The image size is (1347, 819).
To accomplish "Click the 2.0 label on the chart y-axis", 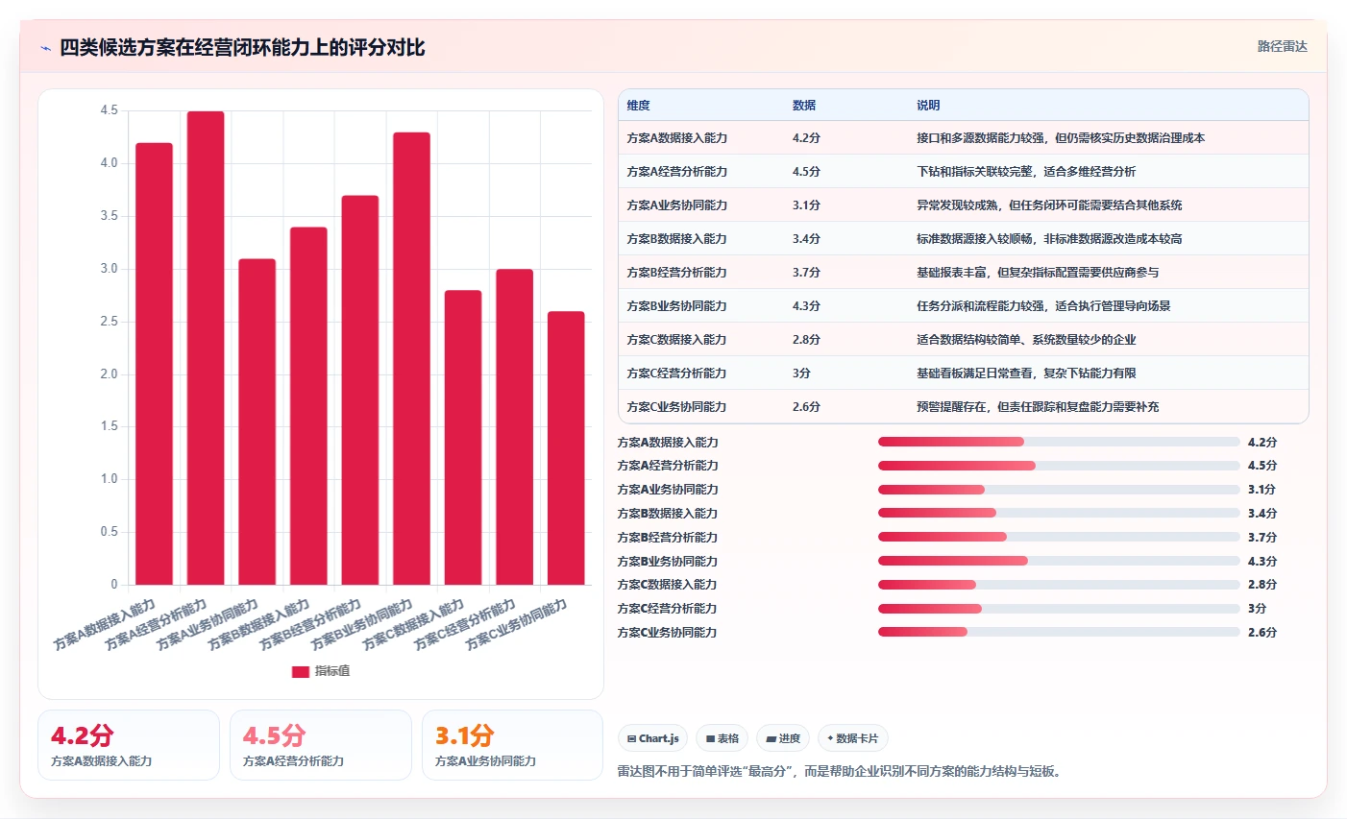I will (x=109, y=374).
